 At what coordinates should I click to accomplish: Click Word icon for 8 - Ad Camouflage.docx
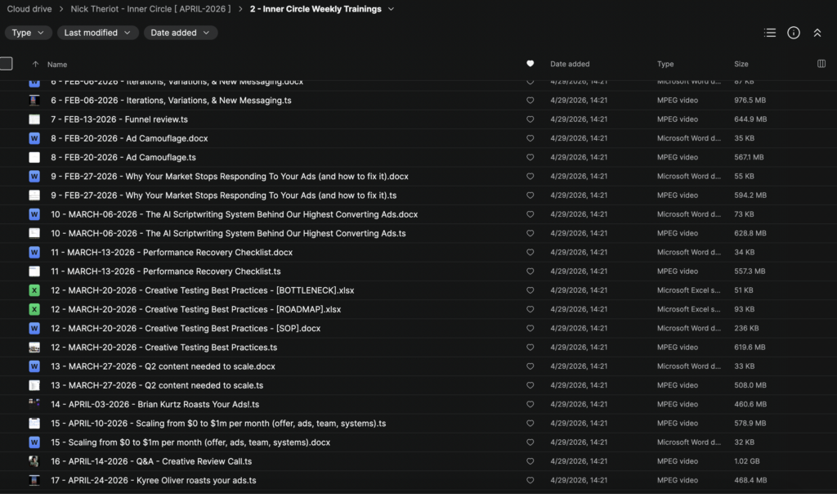point(34,138)
